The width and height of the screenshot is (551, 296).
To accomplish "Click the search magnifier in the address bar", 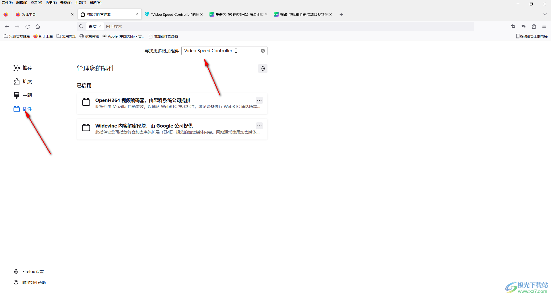I will point(81,26).
